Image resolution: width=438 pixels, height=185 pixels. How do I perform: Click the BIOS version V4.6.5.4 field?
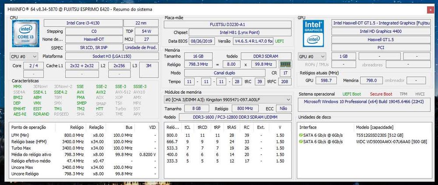[253, 41]
